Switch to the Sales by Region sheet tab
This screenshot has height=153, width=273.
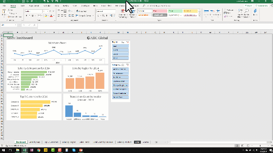pos(69,142)
